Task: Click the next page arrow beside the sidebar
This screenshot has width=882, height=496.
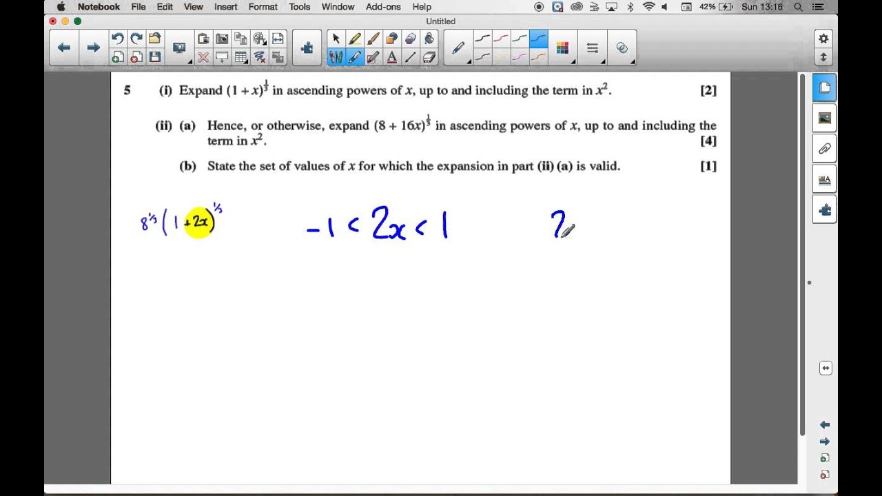Action: click(x=825, y=442)
